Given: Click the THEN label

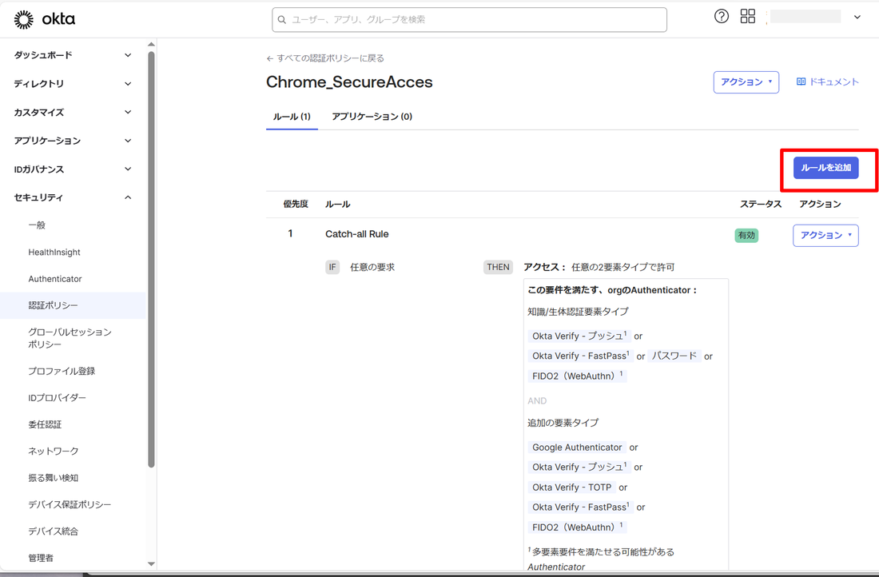Looking at the screenshot, I should [x=498, y=267].
